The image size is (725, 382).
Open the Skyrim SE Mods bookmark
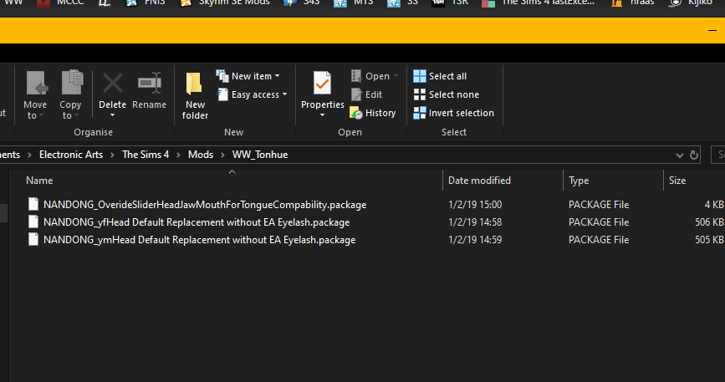tap(225, 3)
